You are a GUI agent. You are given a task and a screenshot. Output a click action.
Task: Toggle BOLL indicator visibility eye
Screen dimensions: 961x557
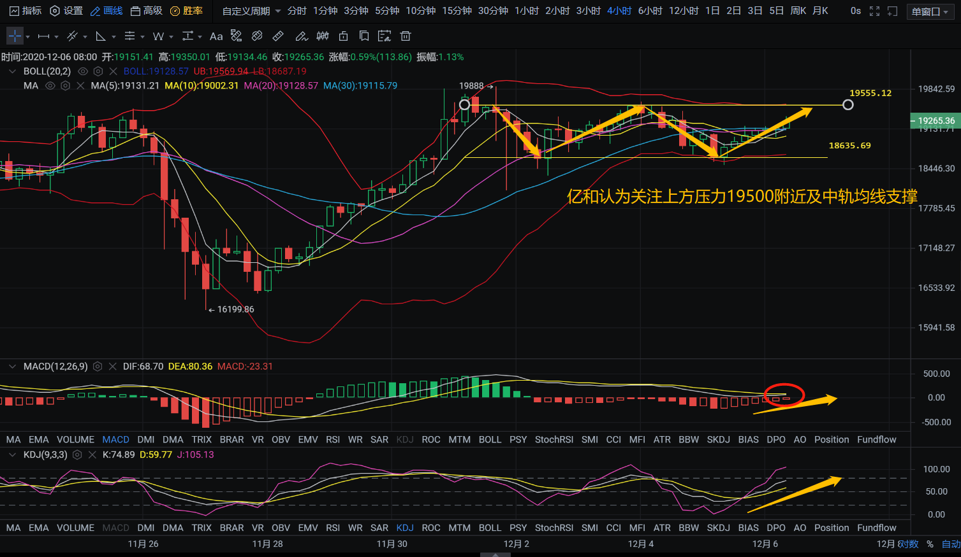point(83,71)
